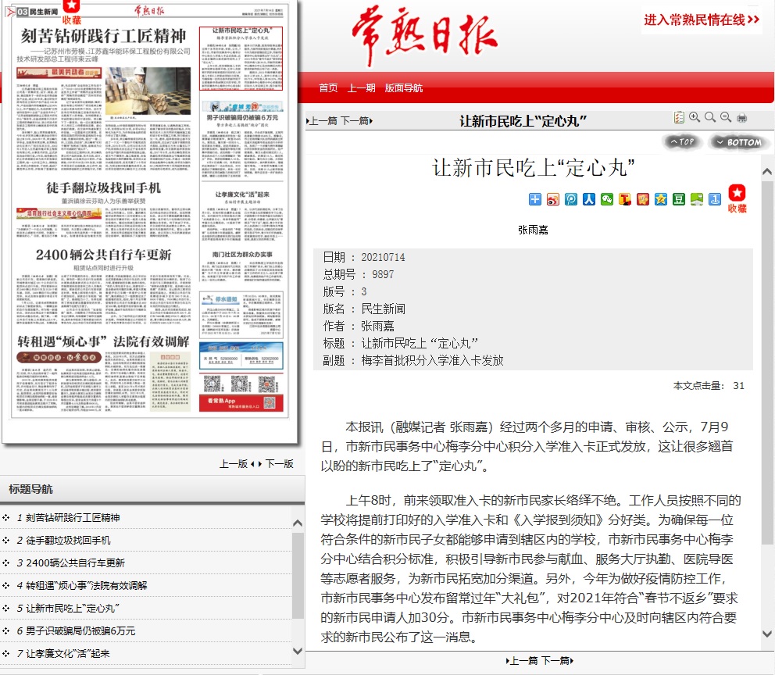Go to 下一篇 below the article
775x675 pixels.
(558, 661)
